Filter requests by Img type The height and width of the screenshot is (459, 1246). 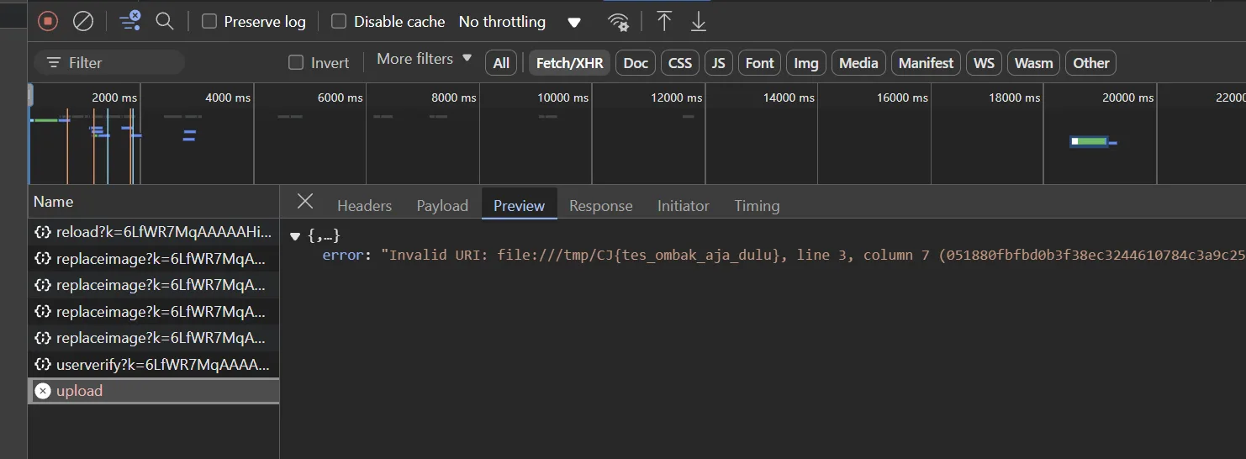[806, 63]
